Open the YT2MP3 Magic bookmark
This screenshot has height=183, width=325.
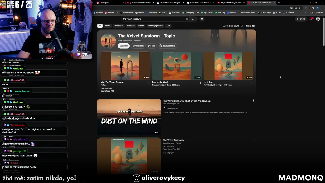pyautogui.click(x=264, y=13)
